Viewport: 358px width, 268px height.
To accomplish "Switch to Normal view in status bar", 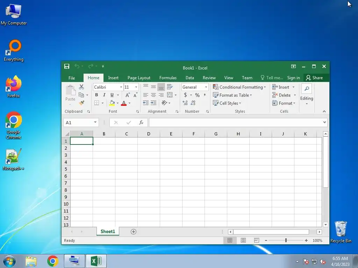I will pyautogui.click(x=230, y=240).
